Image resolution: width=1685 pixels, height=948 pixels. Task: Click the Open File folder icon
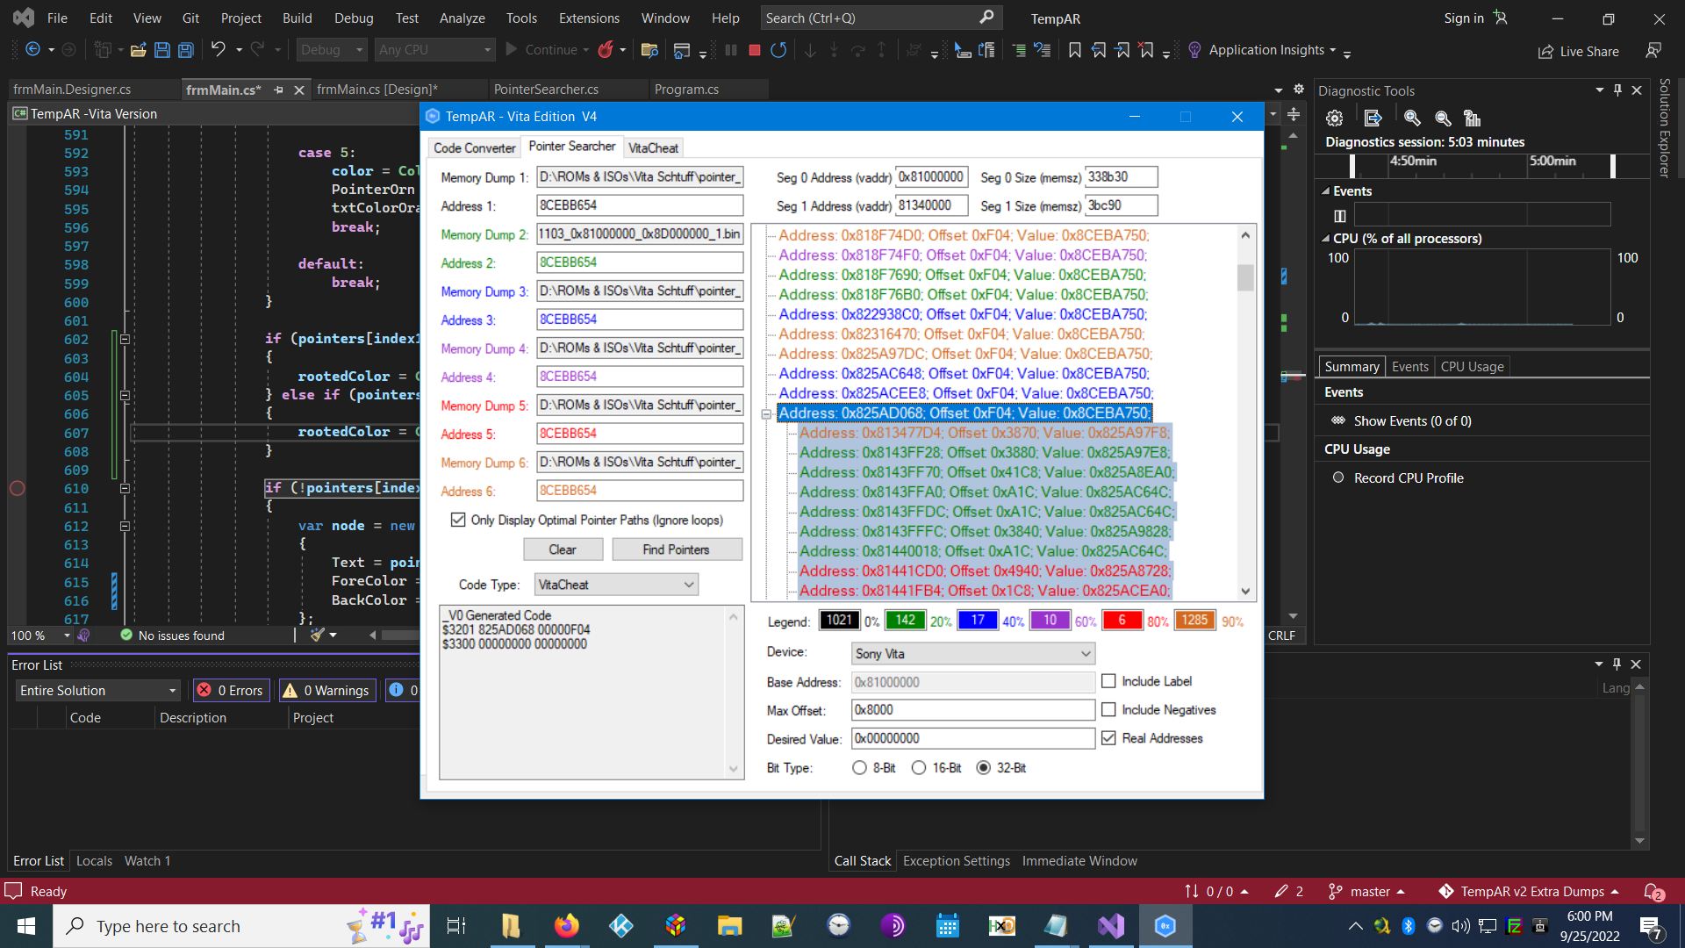click(138, 50)
